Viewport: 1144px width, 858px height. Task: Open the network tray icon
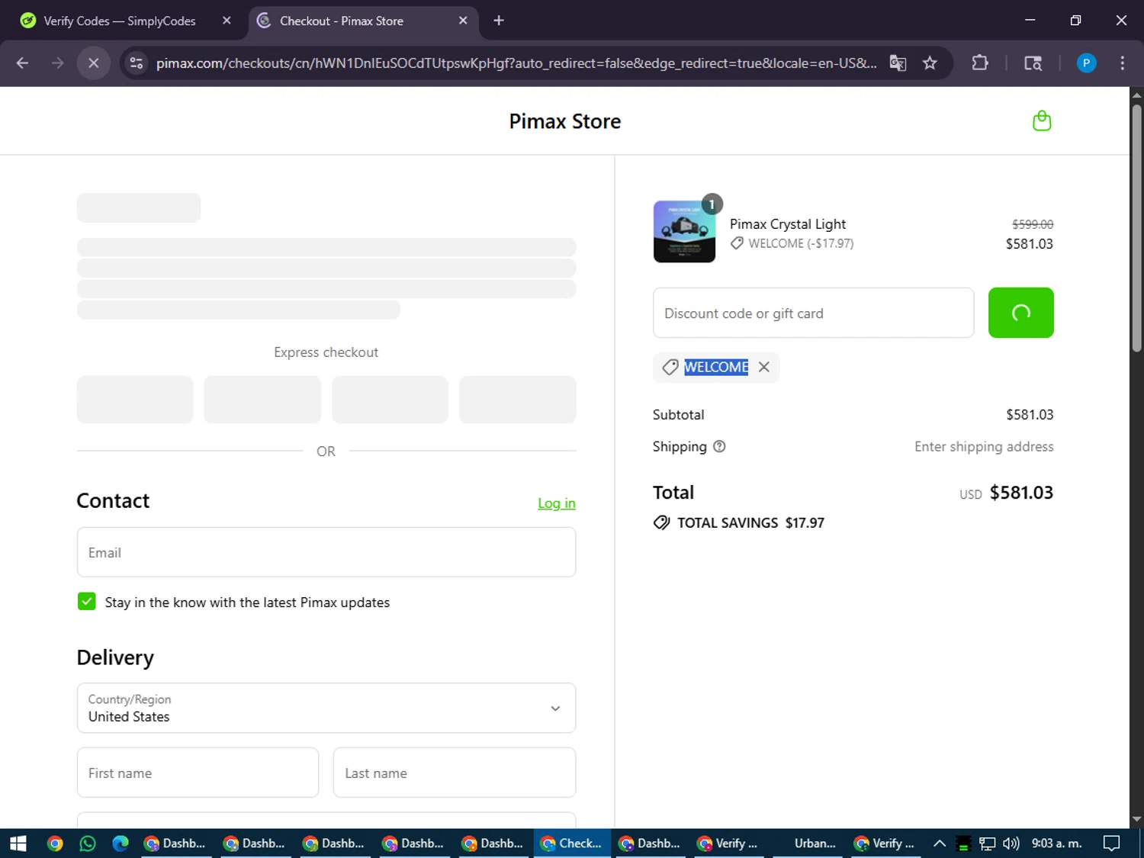pos(988,844)
